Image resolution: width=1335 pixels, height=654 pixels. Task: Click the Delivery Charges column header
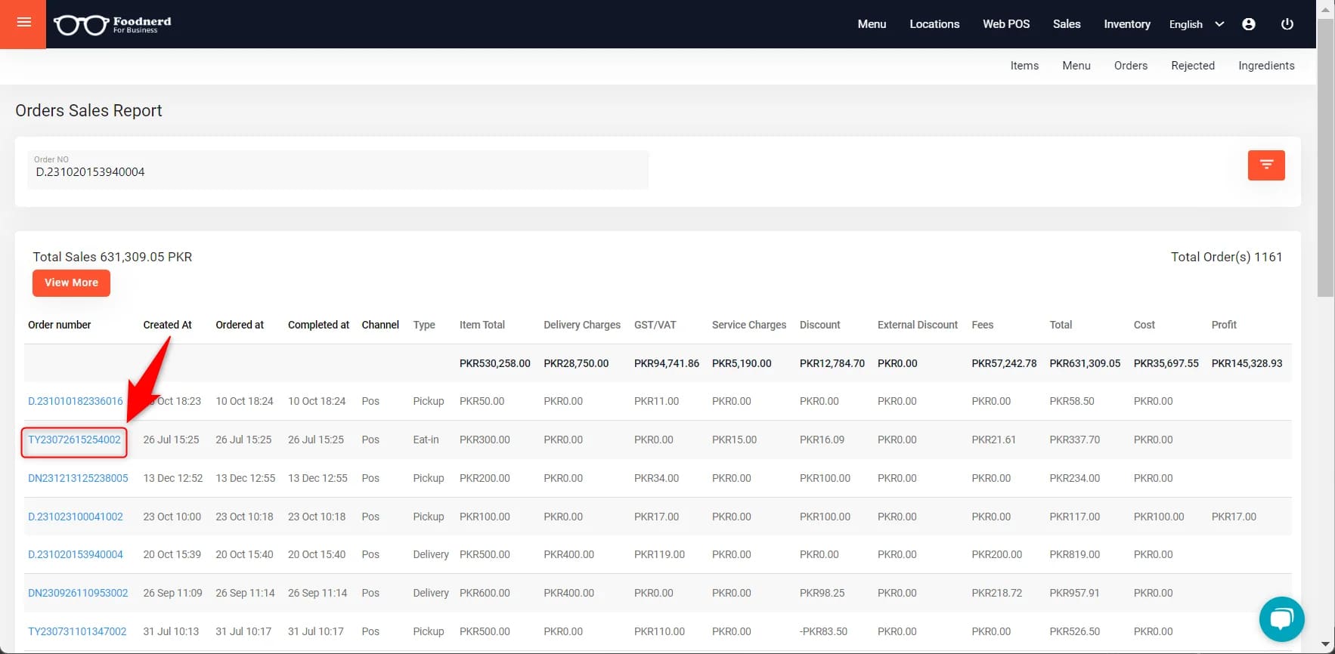582,325
